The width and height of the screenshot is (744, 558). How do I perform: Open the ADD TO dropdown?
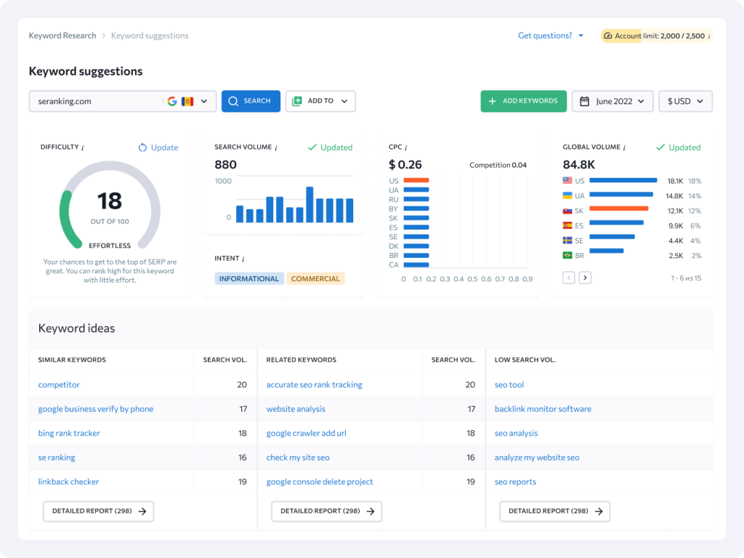320,101
